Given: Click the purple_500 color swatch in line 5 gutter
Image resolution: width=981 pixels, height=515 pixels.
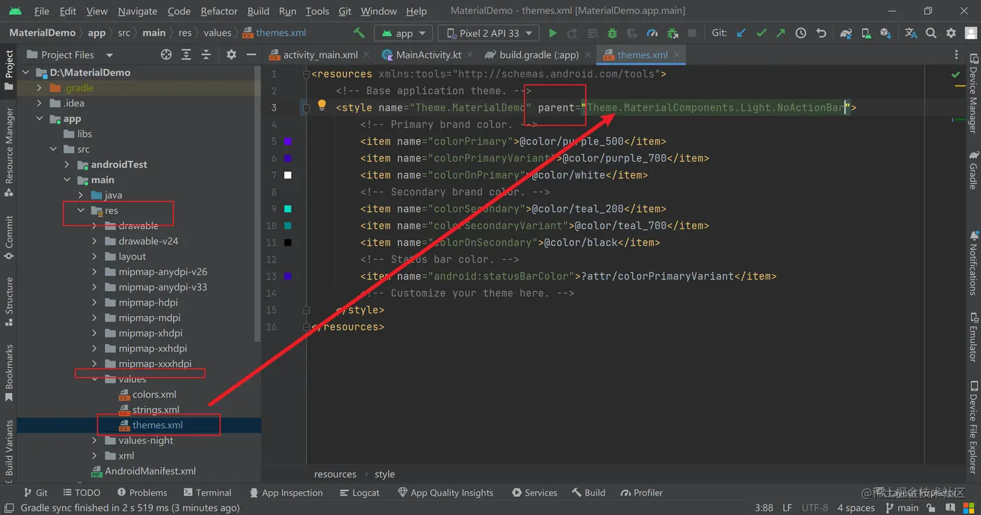Looking at the screenshot, I should pyautogui.click(x=288, y=141).
